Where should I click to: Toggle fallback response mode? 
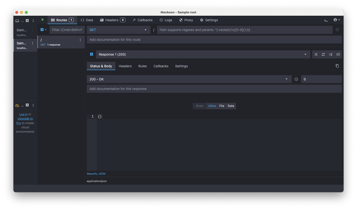338,54
